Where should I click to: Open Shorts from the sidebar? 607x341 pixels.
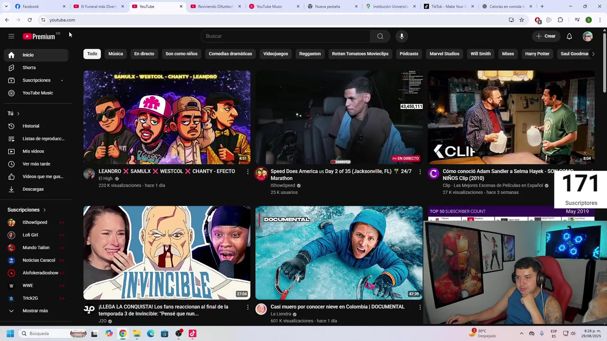(36, 68)
